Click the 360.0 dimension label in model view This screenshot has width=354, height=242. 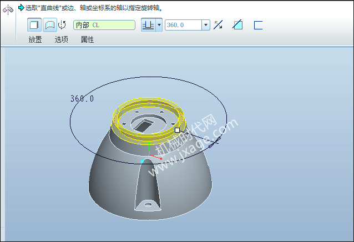[82, 98]
